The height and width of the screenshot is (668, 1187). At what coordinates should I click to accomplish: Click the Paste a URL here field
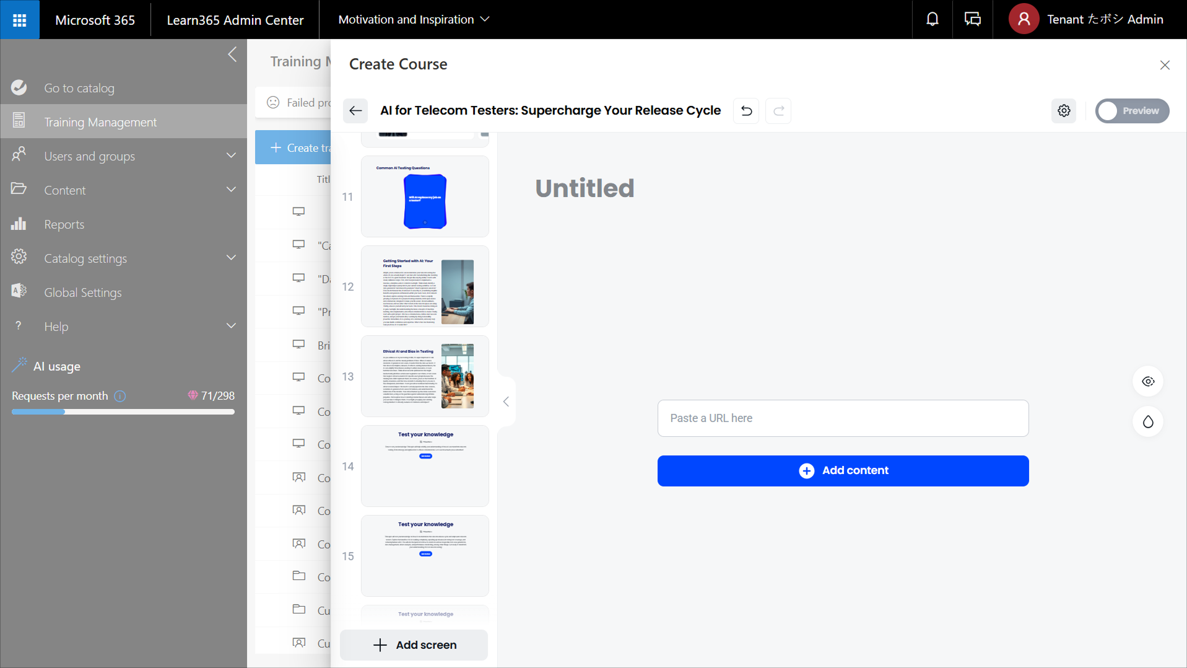pos(842,418)
